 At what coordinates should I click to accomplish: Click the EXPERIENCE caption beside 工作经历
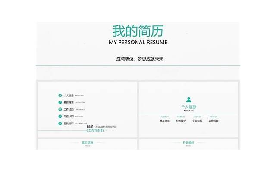tap(80, 109)
